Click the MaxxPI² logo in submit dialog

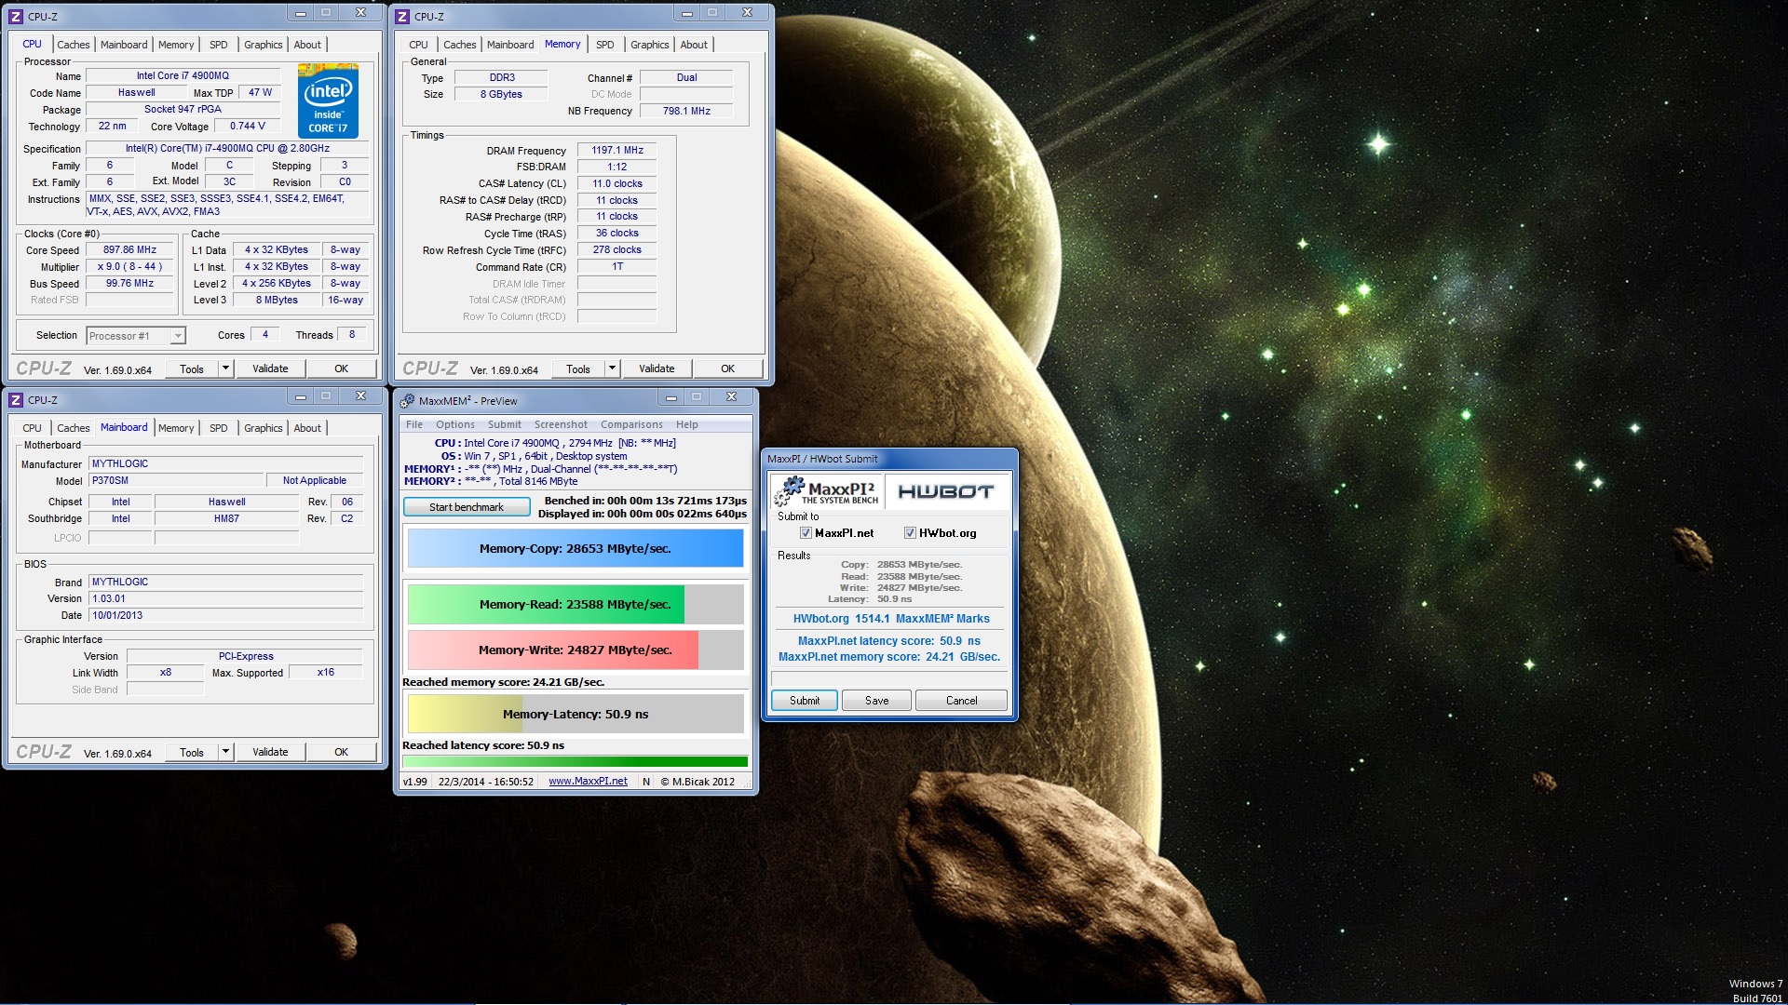829,491
